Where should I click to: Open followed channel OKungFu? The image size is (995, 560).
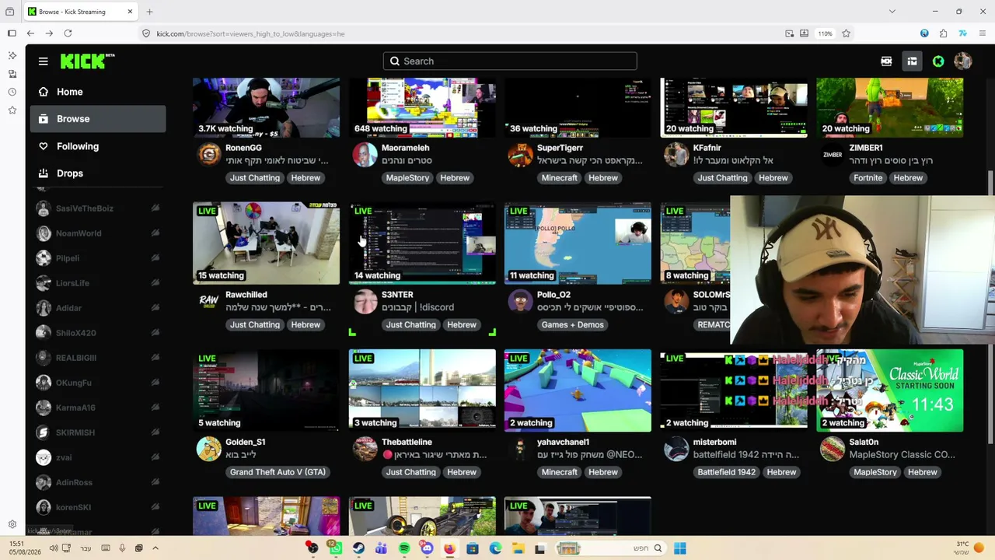98,383
